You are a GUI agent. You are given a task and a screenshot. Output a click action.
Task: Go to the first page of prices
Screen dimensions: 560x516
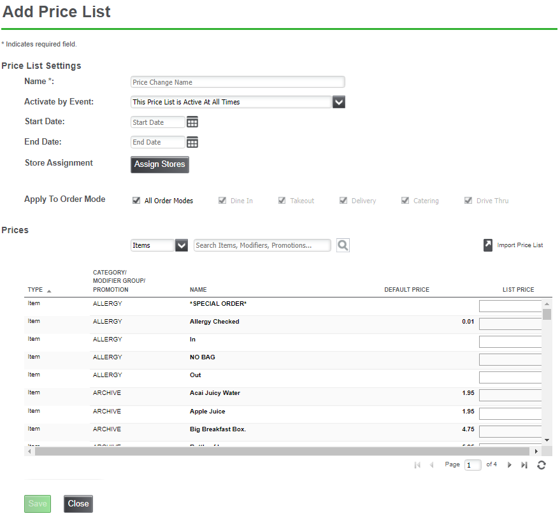pyautogui.click(x=417, y=465)
